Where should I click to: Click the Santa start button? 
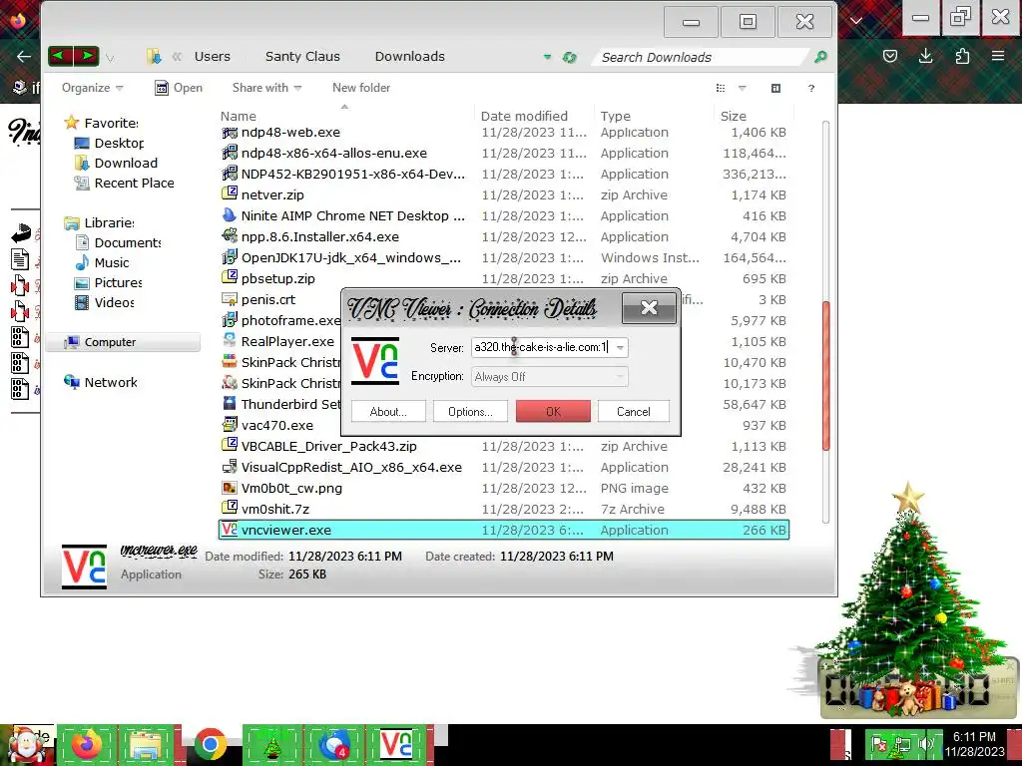(x=27, y=744)
